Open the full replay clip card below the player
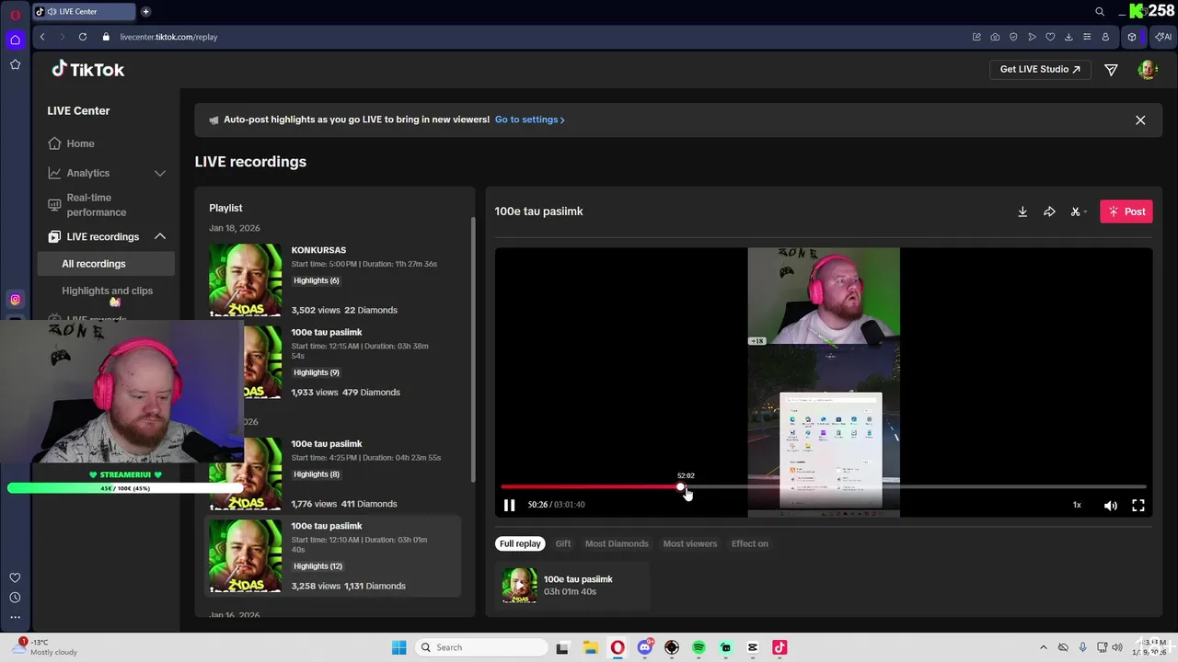 [x=571, y=585]
